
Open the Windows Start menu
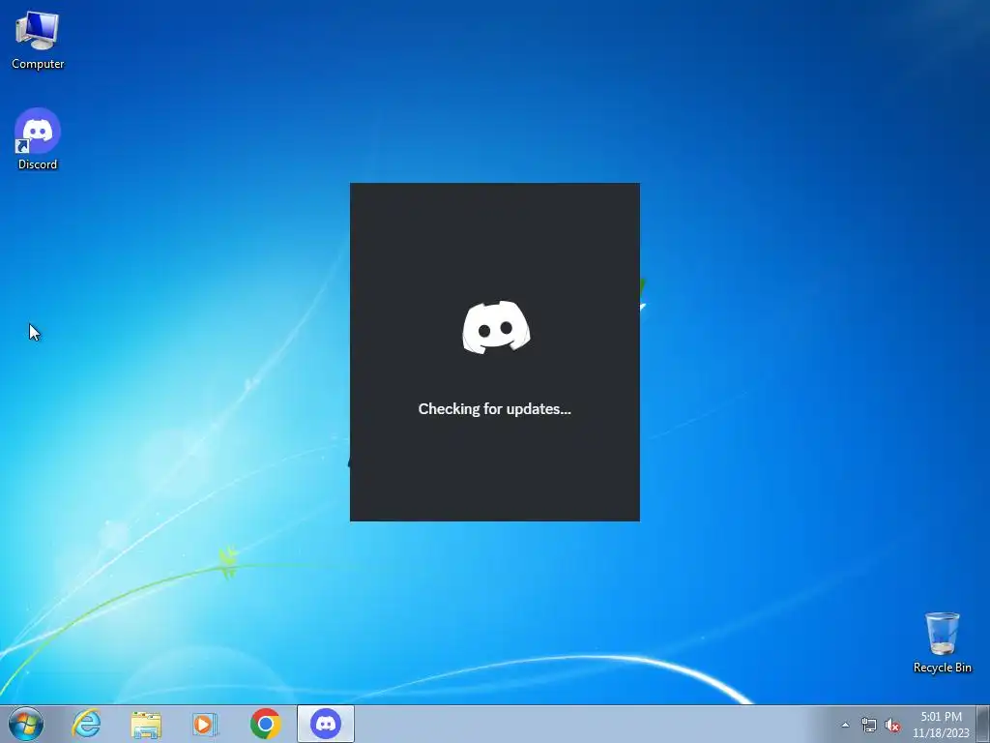click(26, 724)
